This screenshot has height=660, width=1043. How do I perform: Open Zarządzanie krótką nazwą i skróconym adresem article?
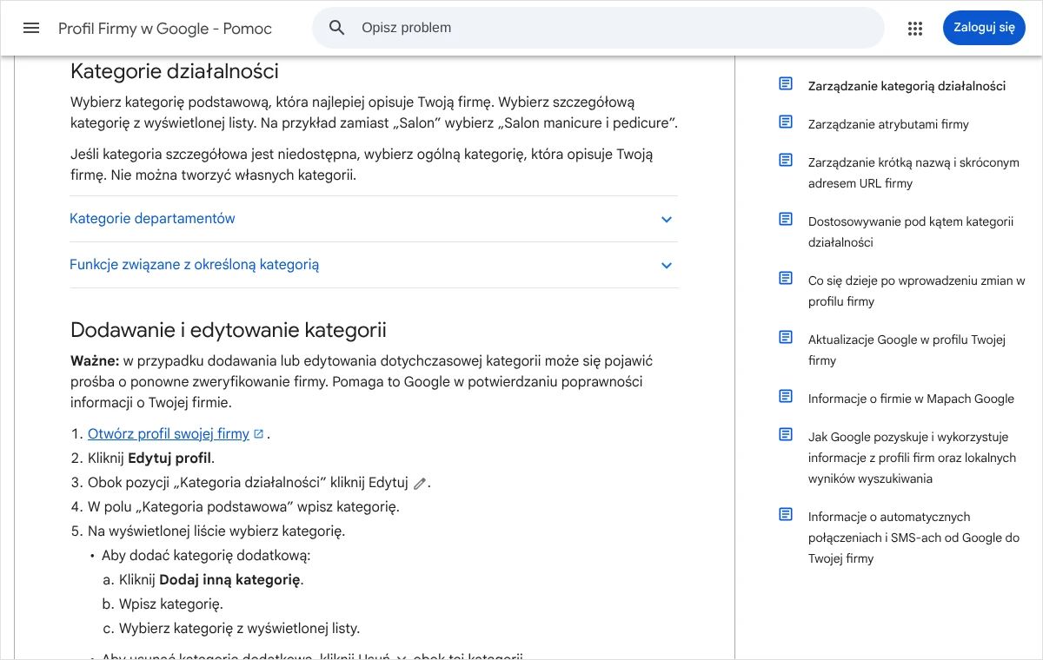pyautogui.click(x=913, y=173)
